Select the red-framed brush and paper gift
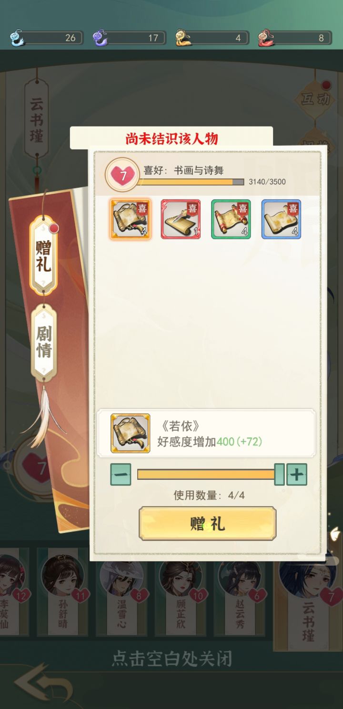Image resolution: width=343 pixels, height=709 pixels. (181, 219)
